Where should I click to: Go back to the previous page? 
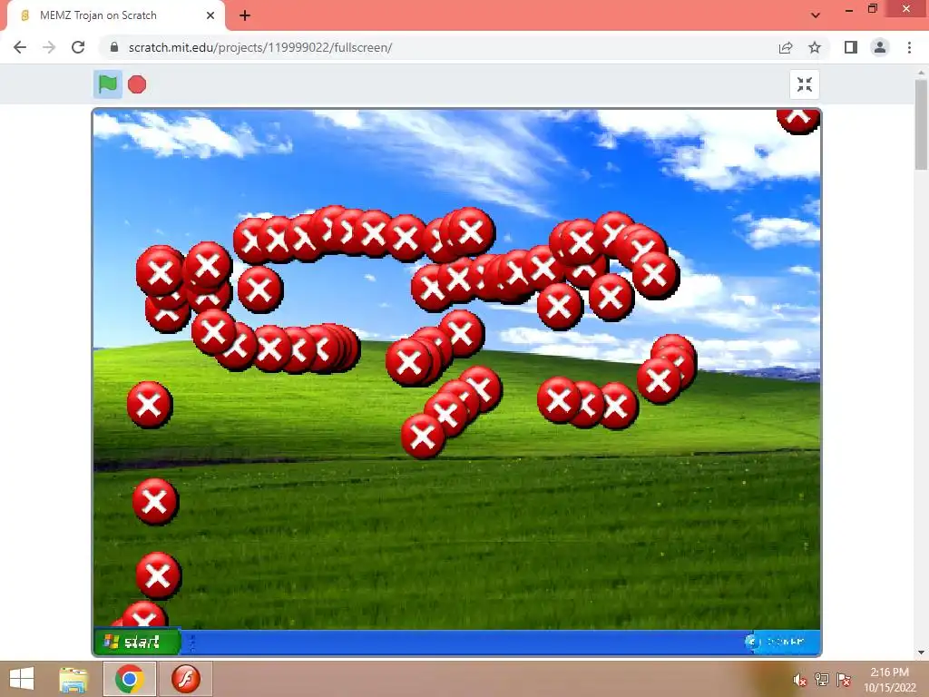[20, 47]
